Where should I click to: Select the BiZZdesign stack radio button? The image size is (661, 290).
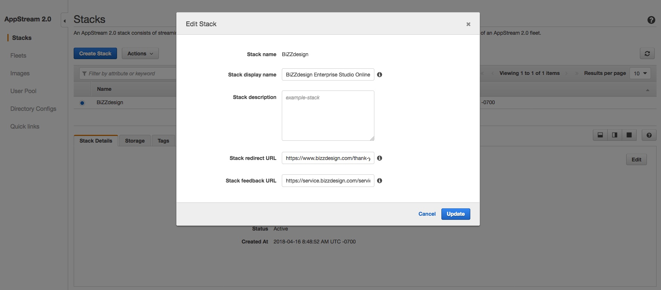(x=82, y=103)
